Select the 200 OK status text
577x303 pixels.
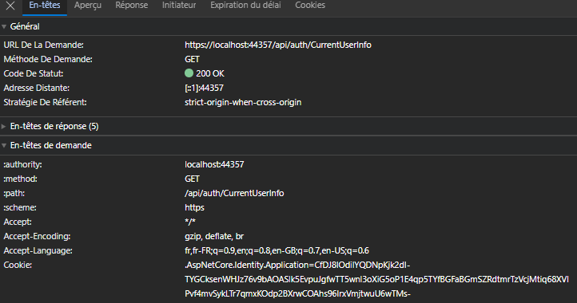[x=209, y=73]
